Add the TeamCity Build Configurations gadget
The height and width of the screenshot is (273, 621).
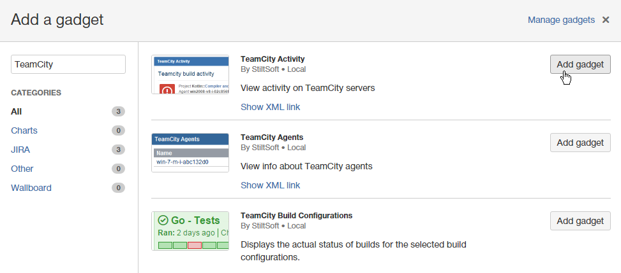[x=580, y=221]
